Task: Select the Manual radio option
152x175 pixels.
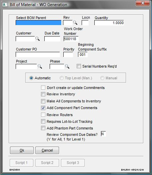Action: (102, 78)
